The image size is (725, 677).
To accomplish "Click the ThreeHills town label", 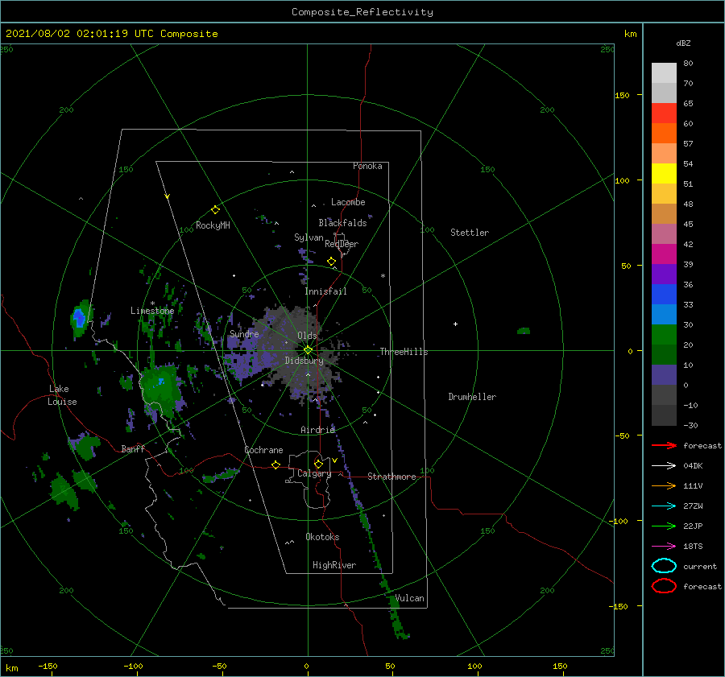I will point(404,352).
